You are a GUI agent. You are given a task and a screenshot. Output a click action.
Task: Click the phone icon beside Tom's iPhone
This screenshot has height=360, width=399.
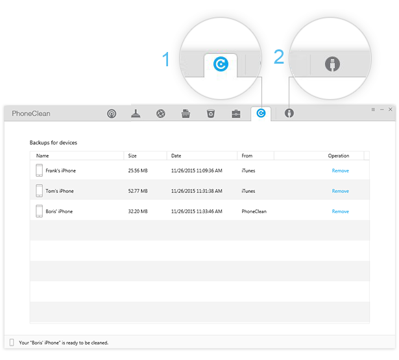point(39,190)
